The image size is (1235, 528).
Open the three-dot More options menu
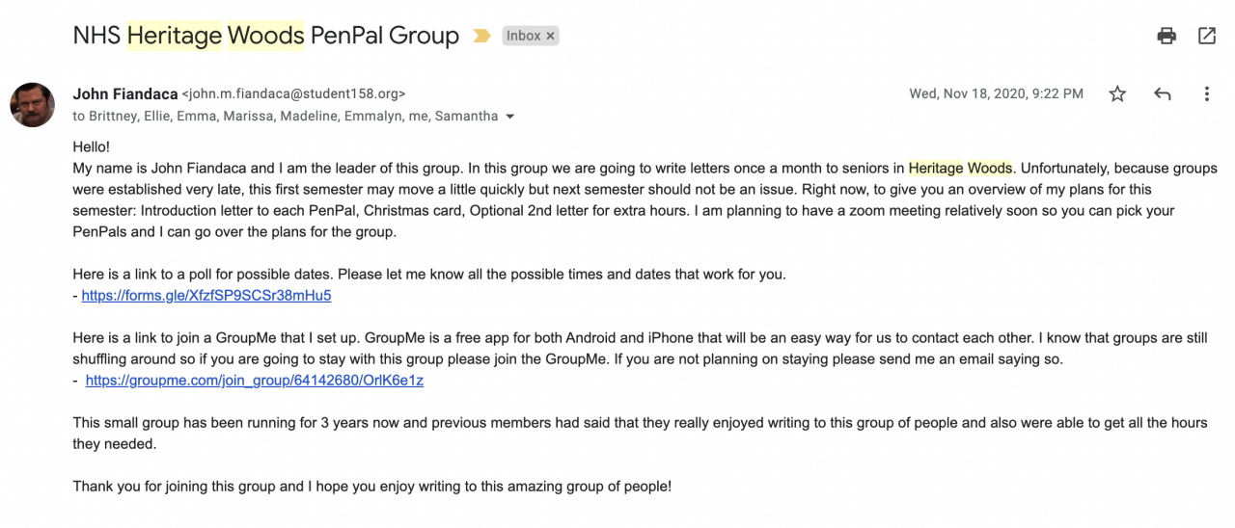(1206, 94)
